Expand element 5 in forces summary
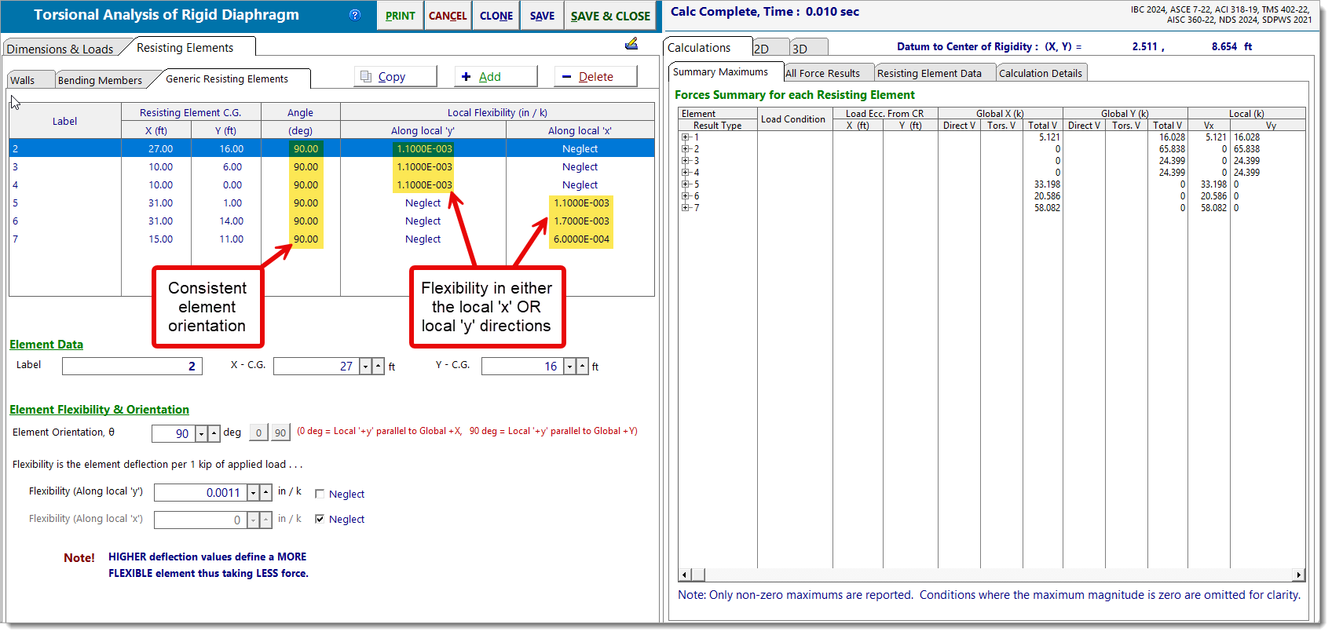 [685, 184]
